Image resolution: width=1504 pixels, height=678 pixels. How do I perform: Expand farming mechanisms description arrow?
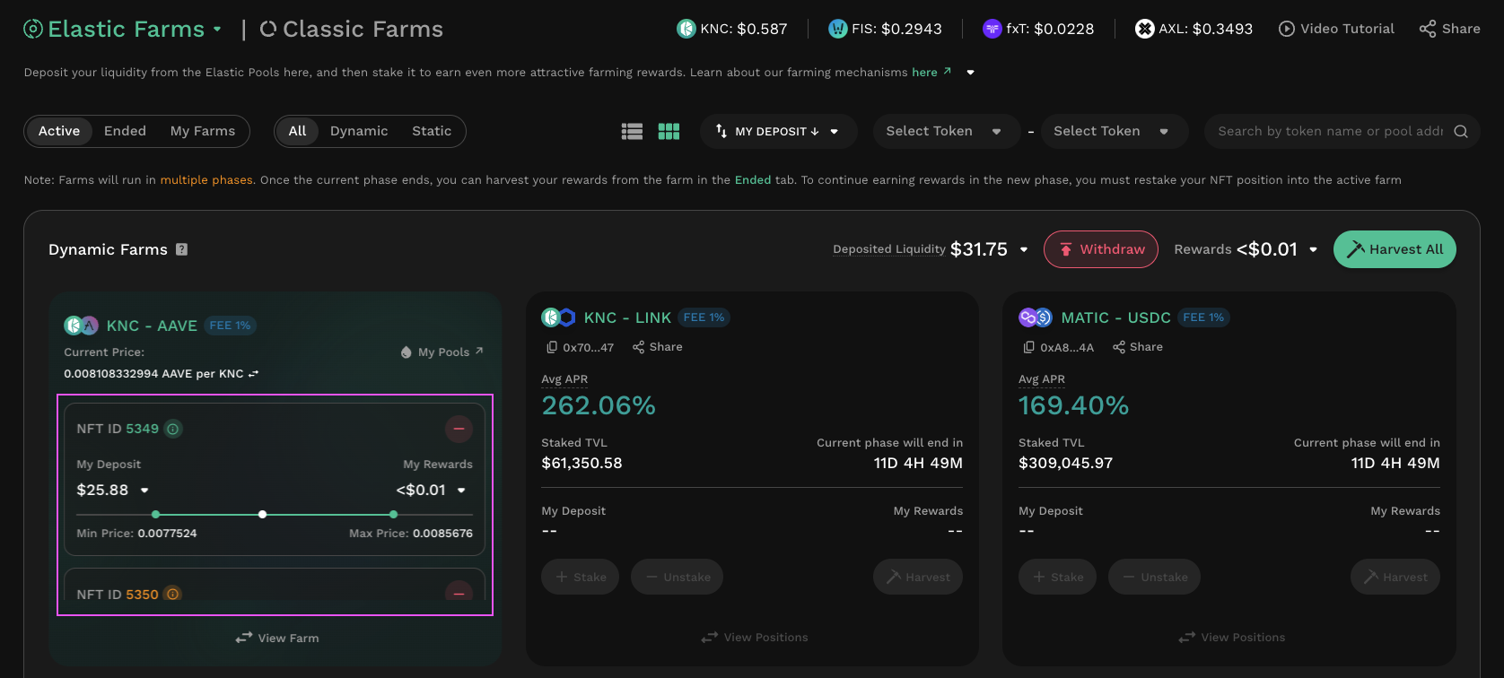[970, 73]
